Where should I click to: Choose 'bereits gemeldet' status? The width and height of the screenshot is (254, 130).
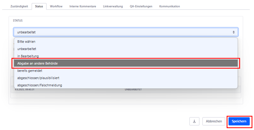[126, 71]
